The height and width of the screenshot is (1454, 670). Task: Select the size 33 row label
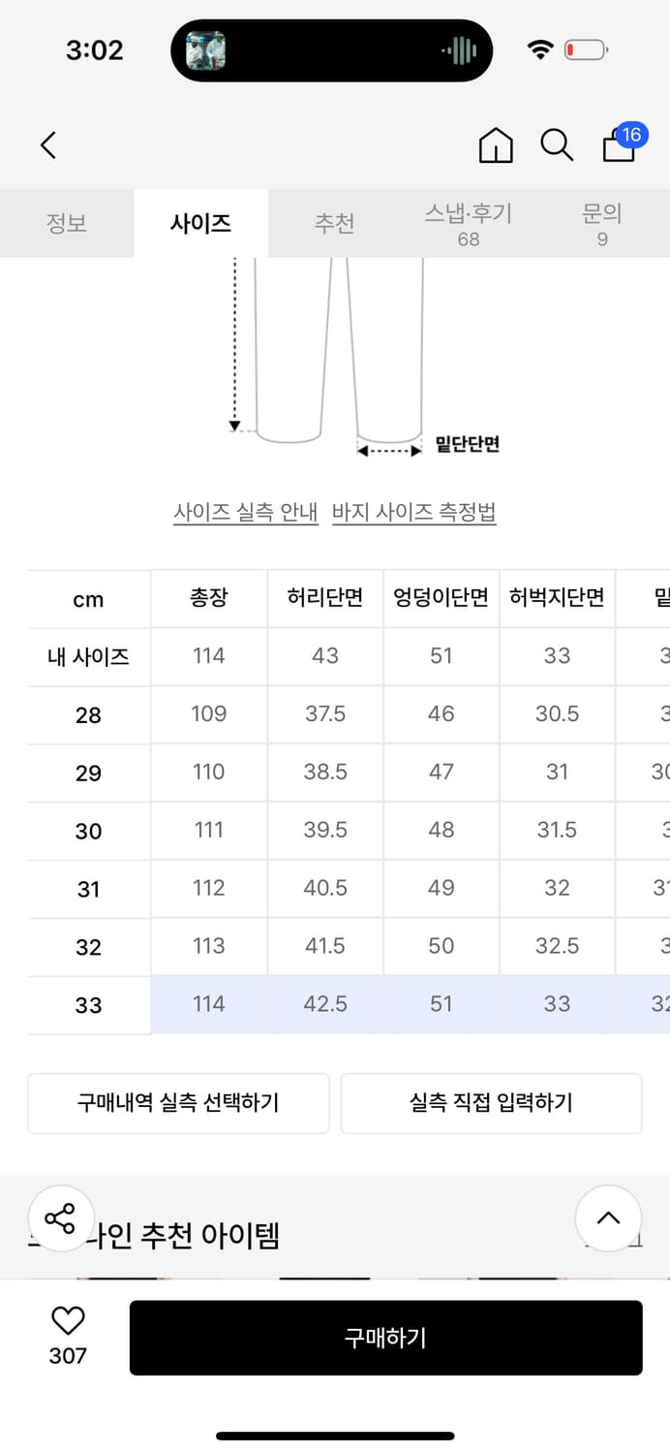[x=88, y=1005]
